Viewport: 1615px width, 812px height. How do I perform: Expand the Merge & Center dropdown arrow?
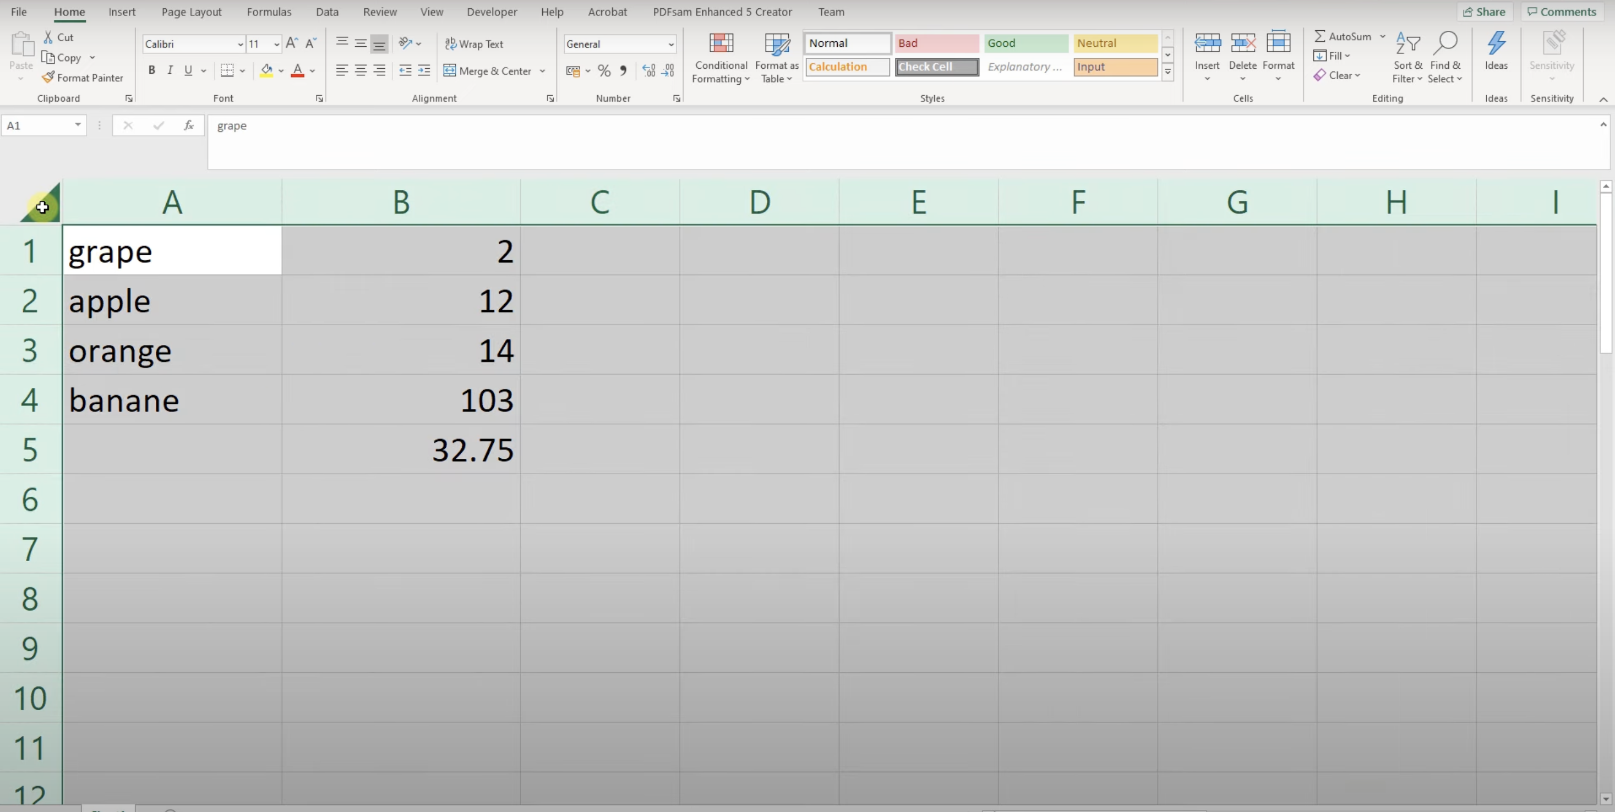(x=542, y=71)
